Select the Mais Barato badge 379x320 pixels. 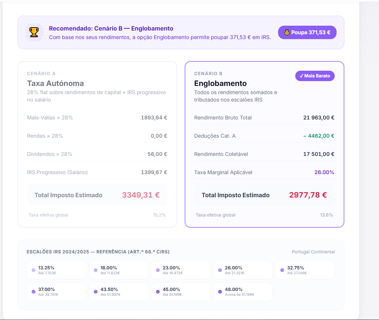(315, 76)
